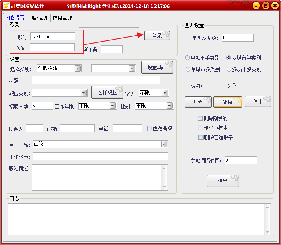This screenshot has height=245, width=281.
Task: Focus the 单类发贴数 field
Action: (x=238, y=38)
